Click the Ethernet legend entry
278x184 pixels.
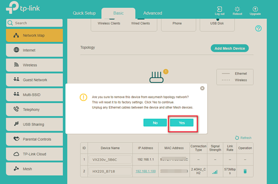pos(235,73)
